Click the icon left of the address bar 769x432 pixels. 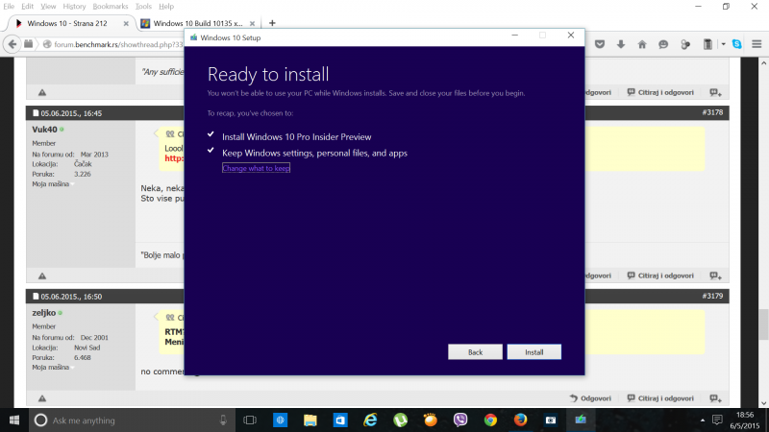[x=29, y=44]
